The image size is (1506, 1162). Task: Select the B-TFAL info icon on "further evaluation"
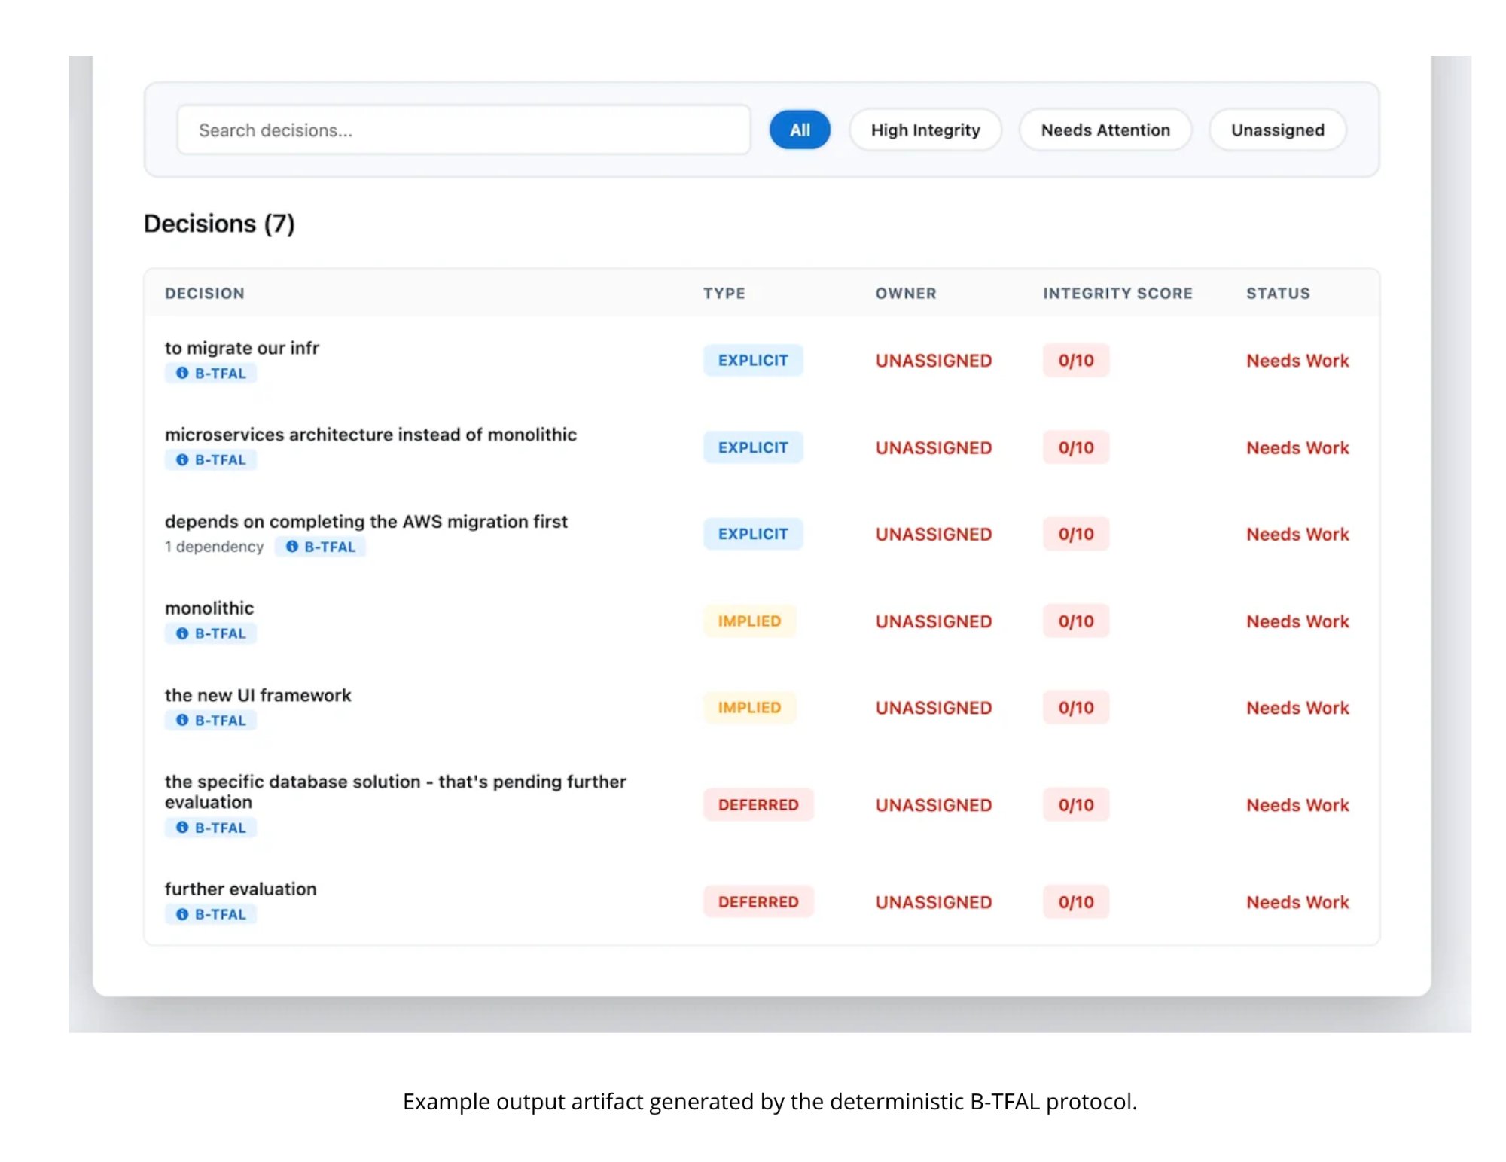(183, 913)
